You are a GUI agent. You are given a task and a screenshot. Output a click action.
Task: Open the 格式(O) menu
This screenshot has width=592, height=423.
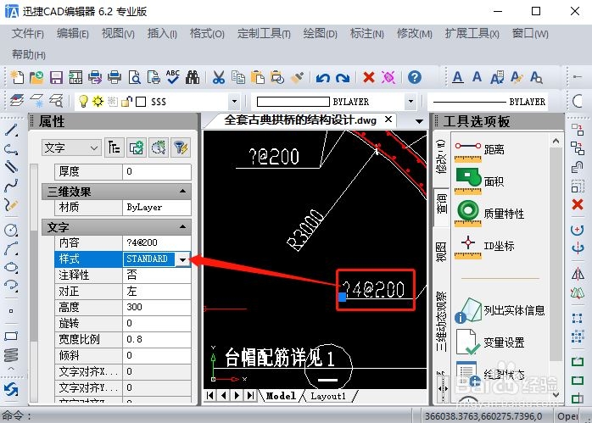coord(207,34)
